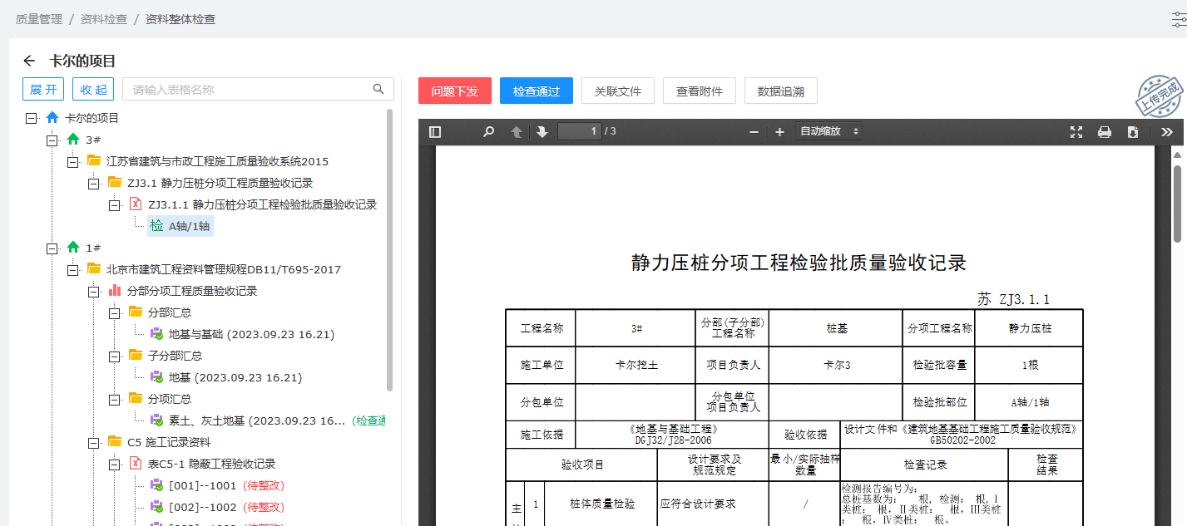1187x526 pixels.
Task: Open PDF viewer more tools chevron
Action: click(x=1167, y=131)
